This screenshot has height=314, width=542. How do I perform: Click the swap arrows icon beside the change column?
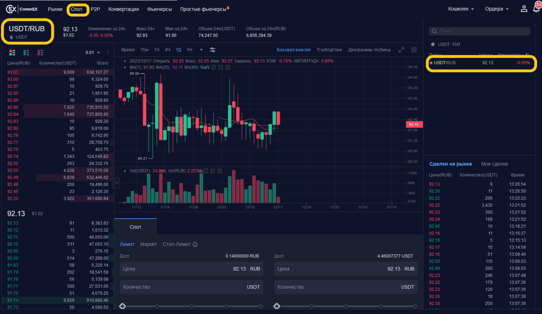click(527, 55)
